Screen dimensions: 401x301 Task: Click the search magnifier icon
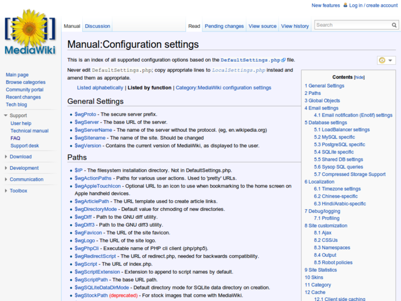pyautogui.click(x=395, y=25)
